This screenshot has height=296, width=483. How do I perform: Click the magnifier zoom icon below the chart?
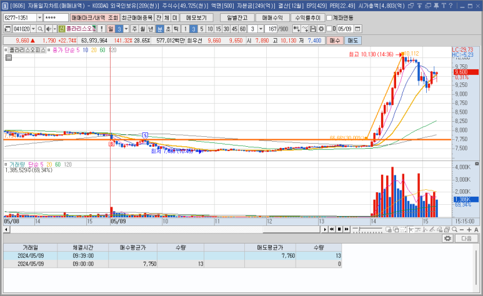454,229
